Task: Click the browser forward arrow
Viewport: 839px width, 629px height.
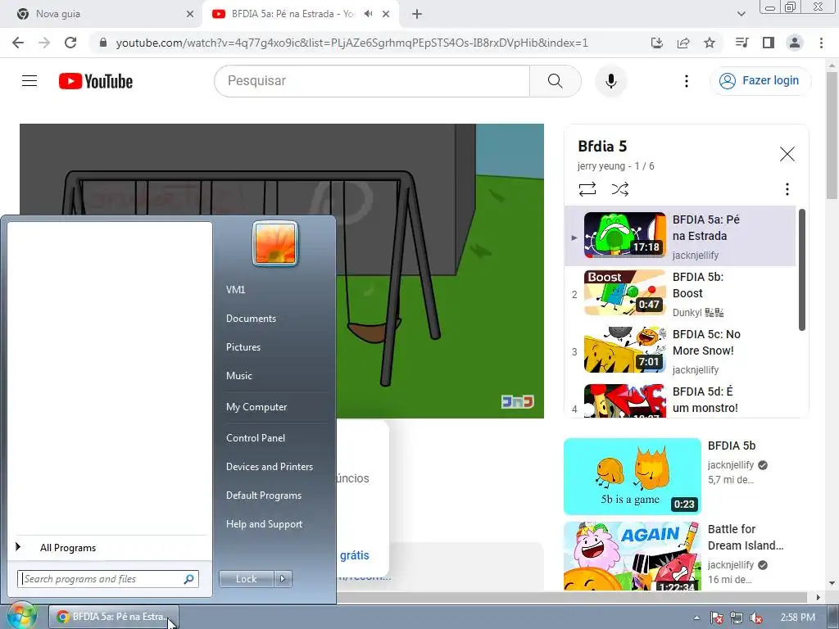Action: tap(44, 43)
